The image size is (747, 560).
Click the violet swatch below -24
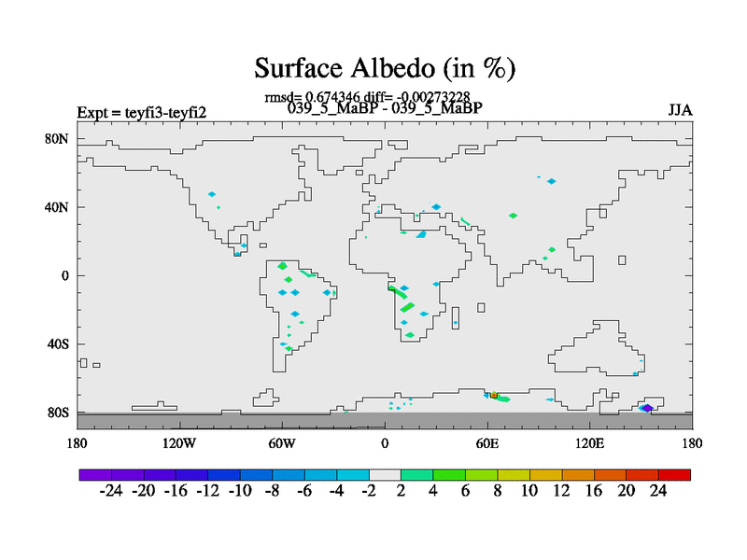click(95, 475)
